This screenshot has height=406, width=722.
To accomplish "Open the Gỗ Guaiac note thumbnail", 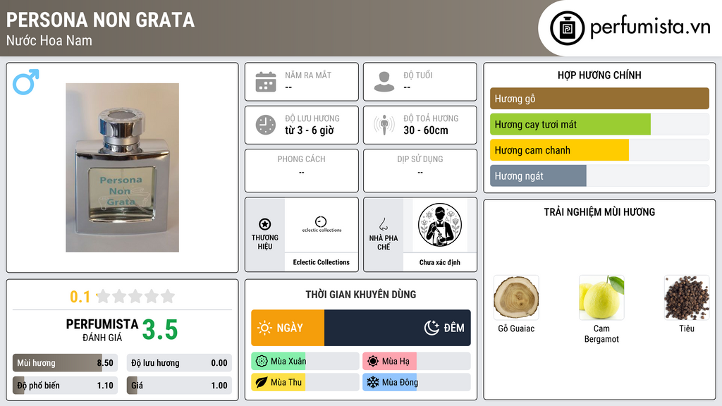I will [516, 298].
